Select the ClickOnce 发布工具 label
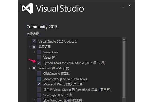This screenshot has width=153, height=102. (57, 74)
